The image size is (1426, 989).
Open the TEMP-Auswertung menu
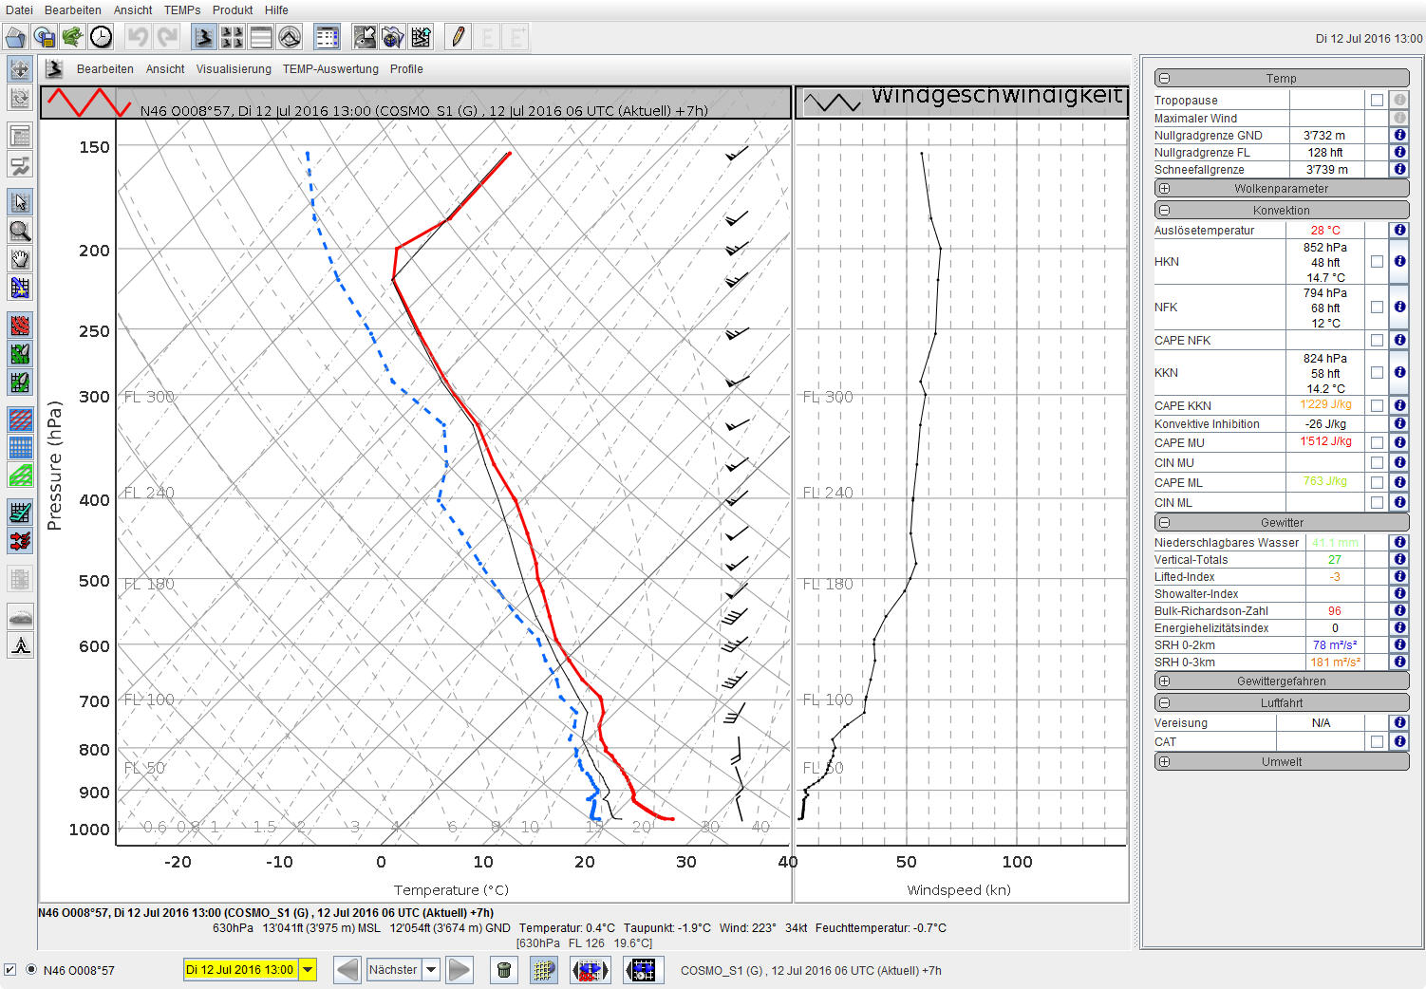point(329,69)
